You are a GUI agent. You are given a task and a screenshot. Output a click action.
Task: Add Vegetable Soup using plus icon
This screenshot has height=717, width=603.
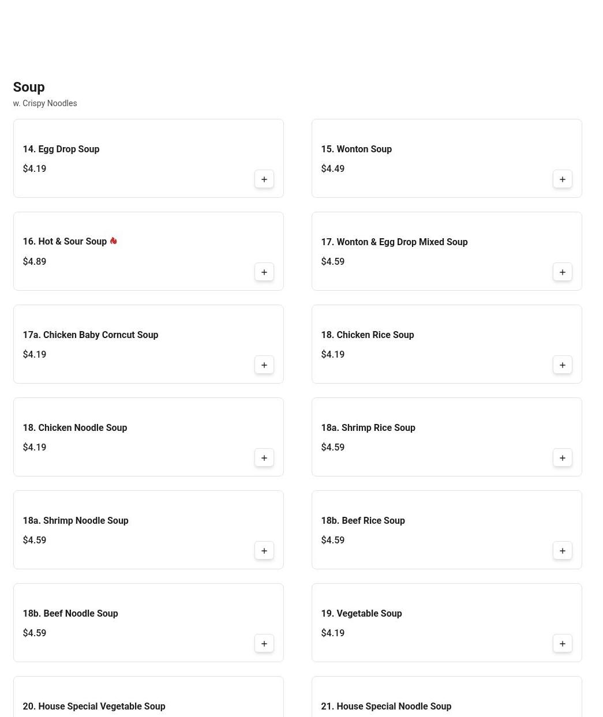point(563,644)
